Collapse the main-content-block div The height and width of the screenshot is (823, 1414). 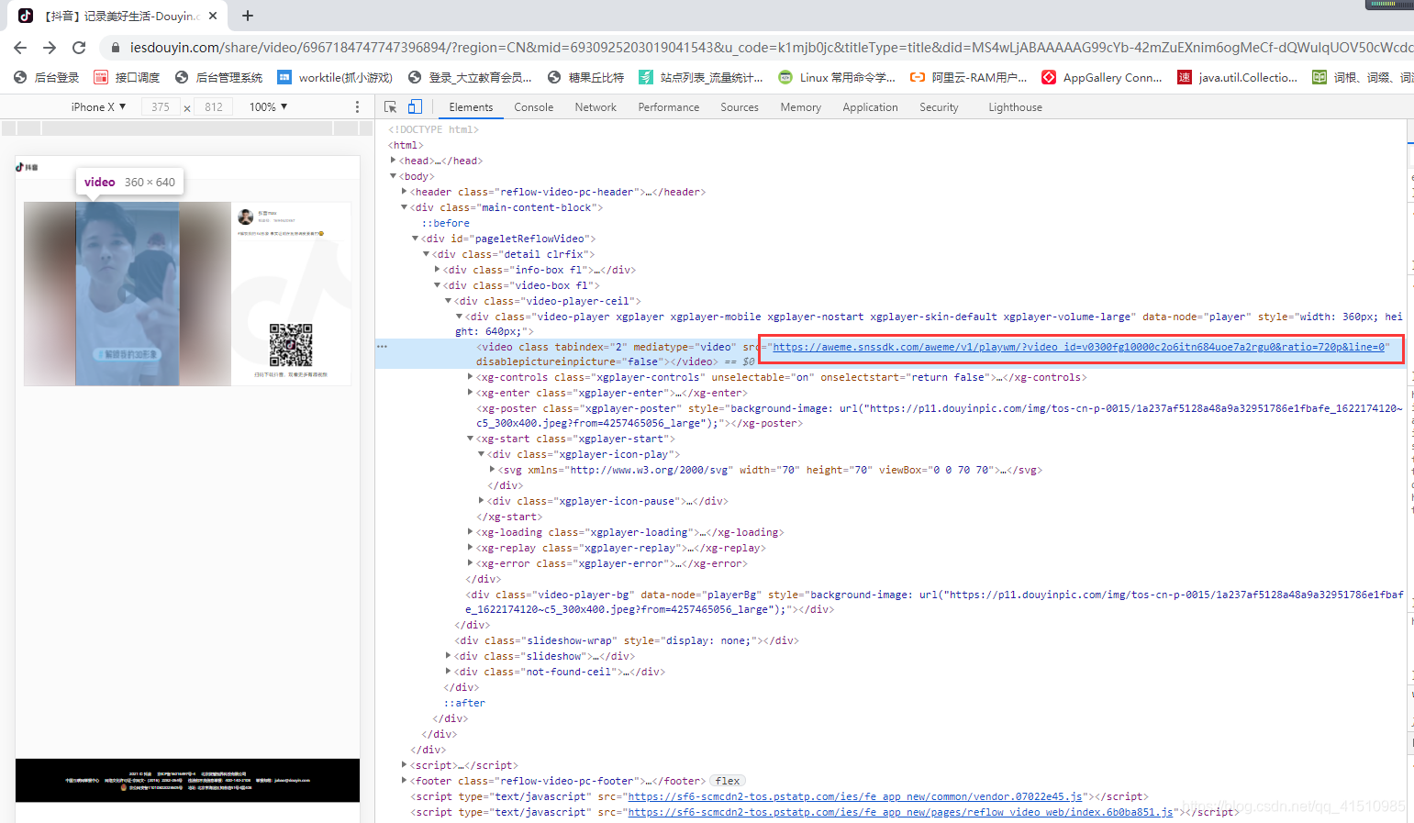click(x=405, y=207)
